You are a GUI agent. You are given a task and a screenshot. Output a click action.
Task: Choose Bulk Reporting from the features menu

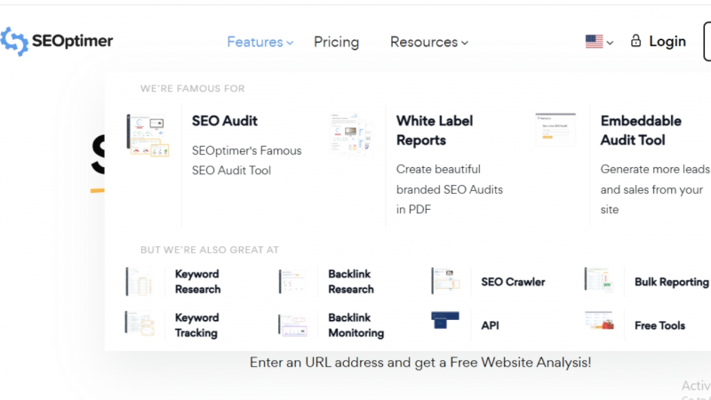672,282
